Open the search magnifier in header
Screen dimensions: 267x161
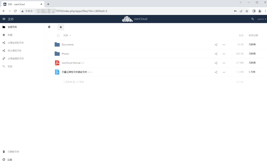point(252,19)
